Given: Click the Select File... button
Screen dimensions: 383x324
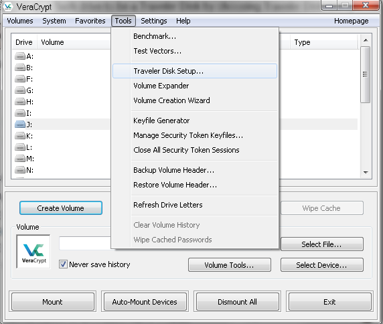Looking at the screenshot, I should 321,244.
